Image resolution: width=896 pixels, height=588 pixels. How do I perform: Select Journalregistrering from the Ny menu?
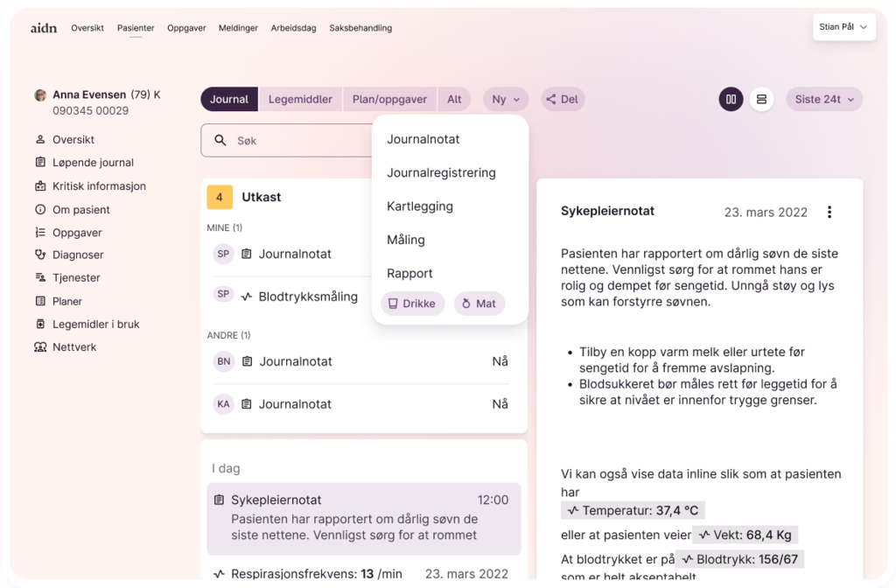tap(441, 173)
